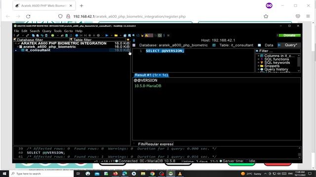Image resolution: width=316 pixels, height=177 pixels.
Task: Click the browser reload icon
Action: pyautogui.click(x=28, y=16)
